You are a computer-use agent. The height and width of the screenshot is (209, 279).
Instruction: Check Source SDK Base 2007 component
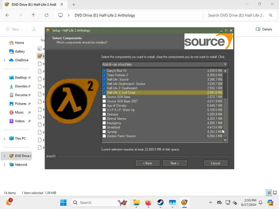[104, 101]
